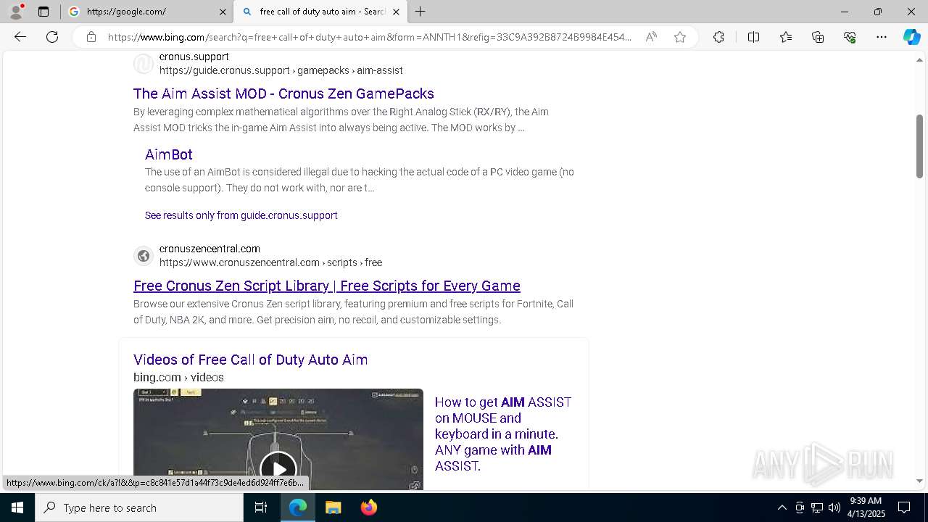928x522 pixels.
Task: View site information lock icon
Action: click(x=91, y=37)
